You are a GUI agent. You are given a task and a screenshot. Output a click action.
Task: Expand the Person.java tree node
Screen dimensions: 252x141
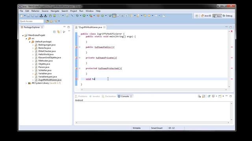click(33, 67)
